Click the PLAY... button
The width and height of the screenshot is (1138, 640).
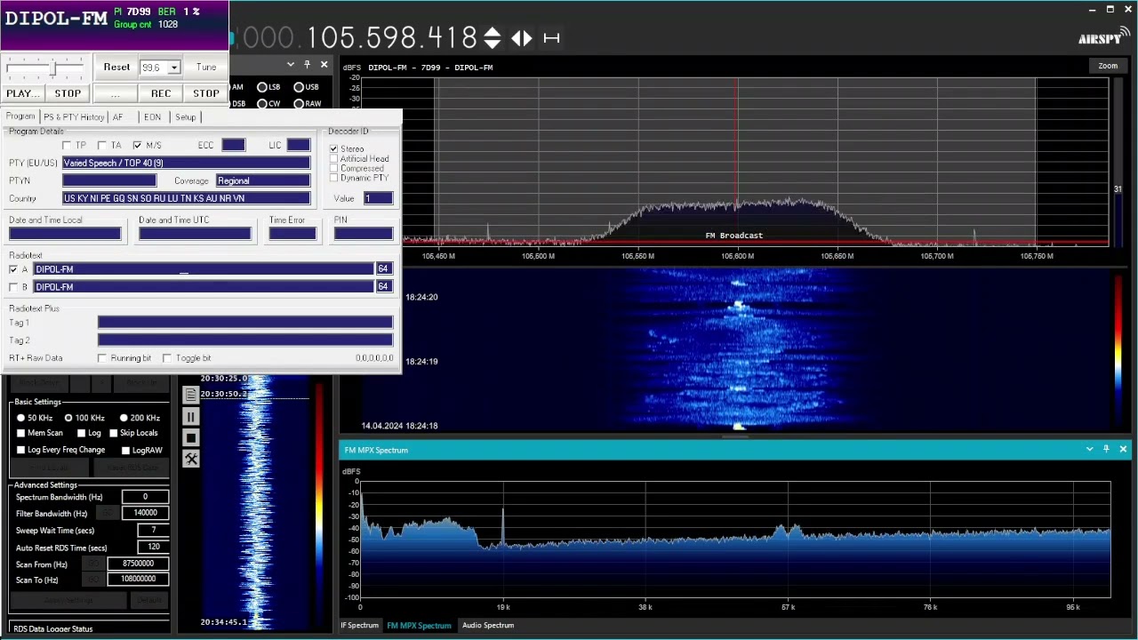[x=22, y=93]
